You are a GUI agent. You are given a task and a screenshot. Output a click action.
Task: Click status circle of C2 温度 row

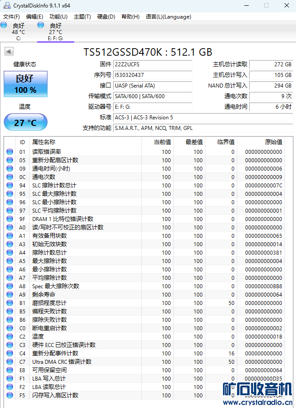(x=10, y=336)
